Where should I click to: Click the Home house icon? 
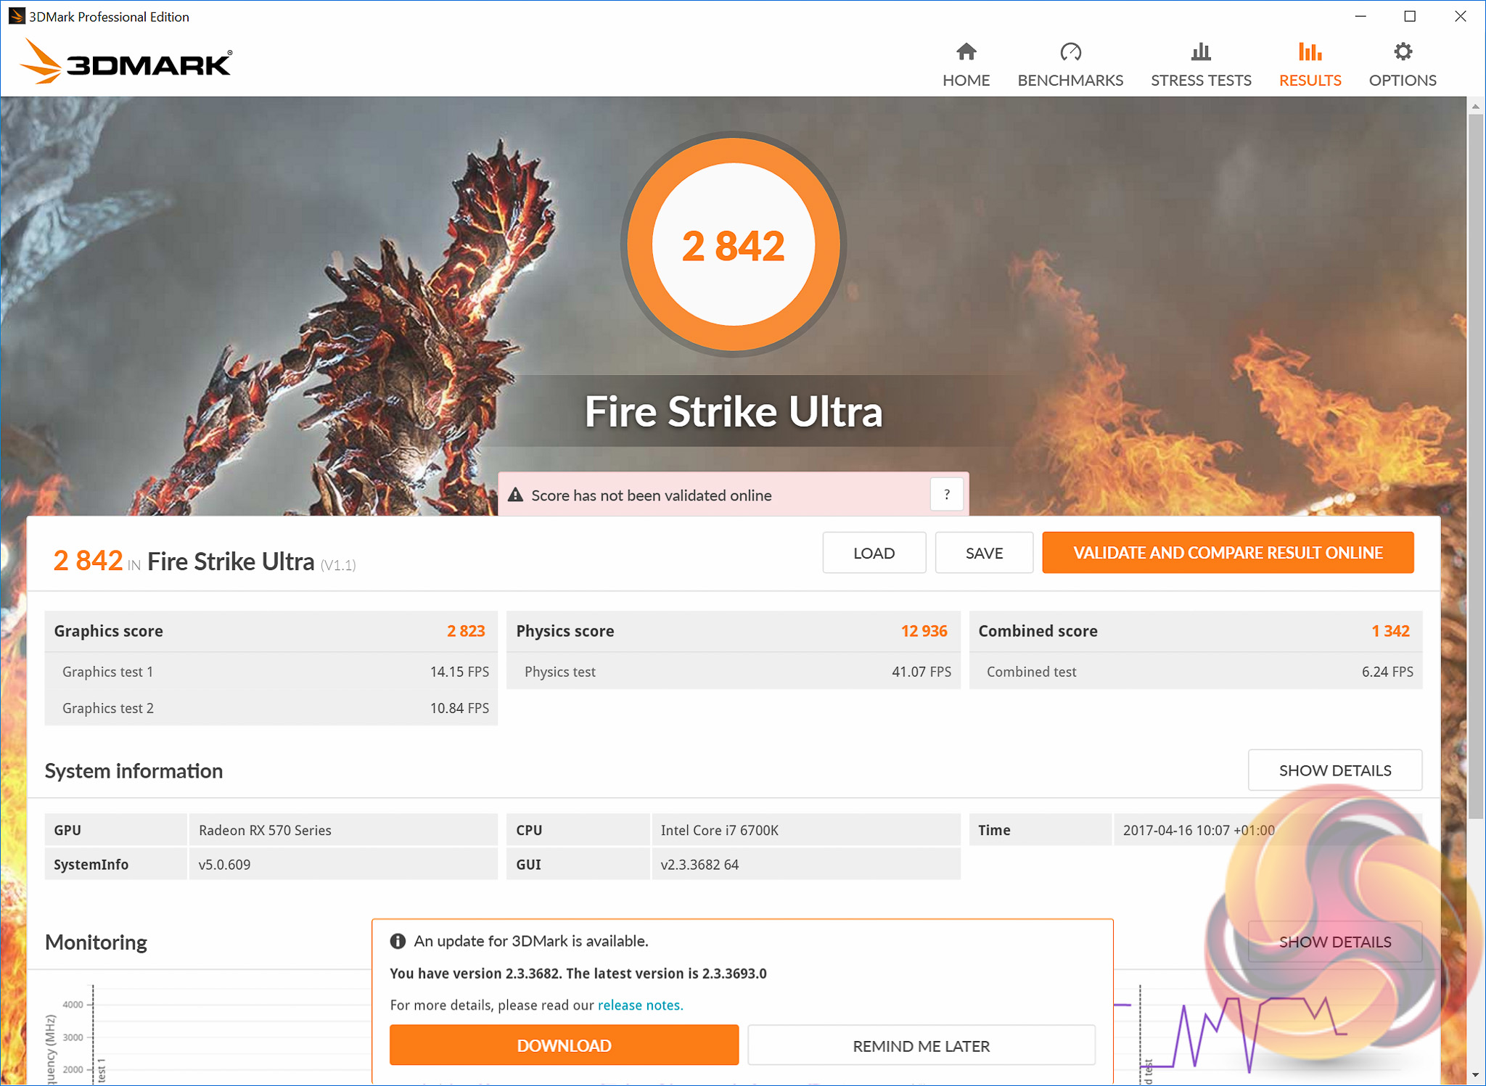pyautogui.click(x=966, y=52)
